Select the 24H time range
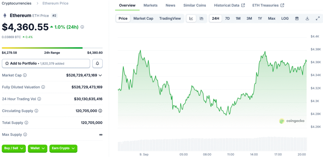Screen dimensions: 323x157 tap(215, 19)
